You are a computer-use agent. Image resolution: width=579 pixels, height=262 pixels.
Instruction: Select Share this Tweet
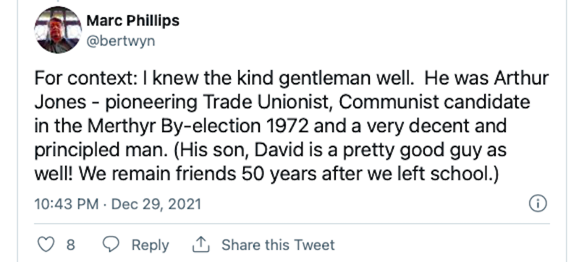point(278,245)
